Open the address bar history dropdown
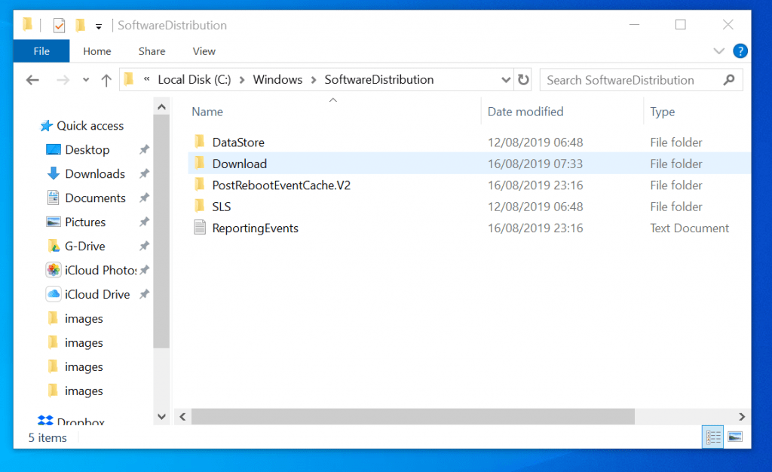 pos(505,79)
